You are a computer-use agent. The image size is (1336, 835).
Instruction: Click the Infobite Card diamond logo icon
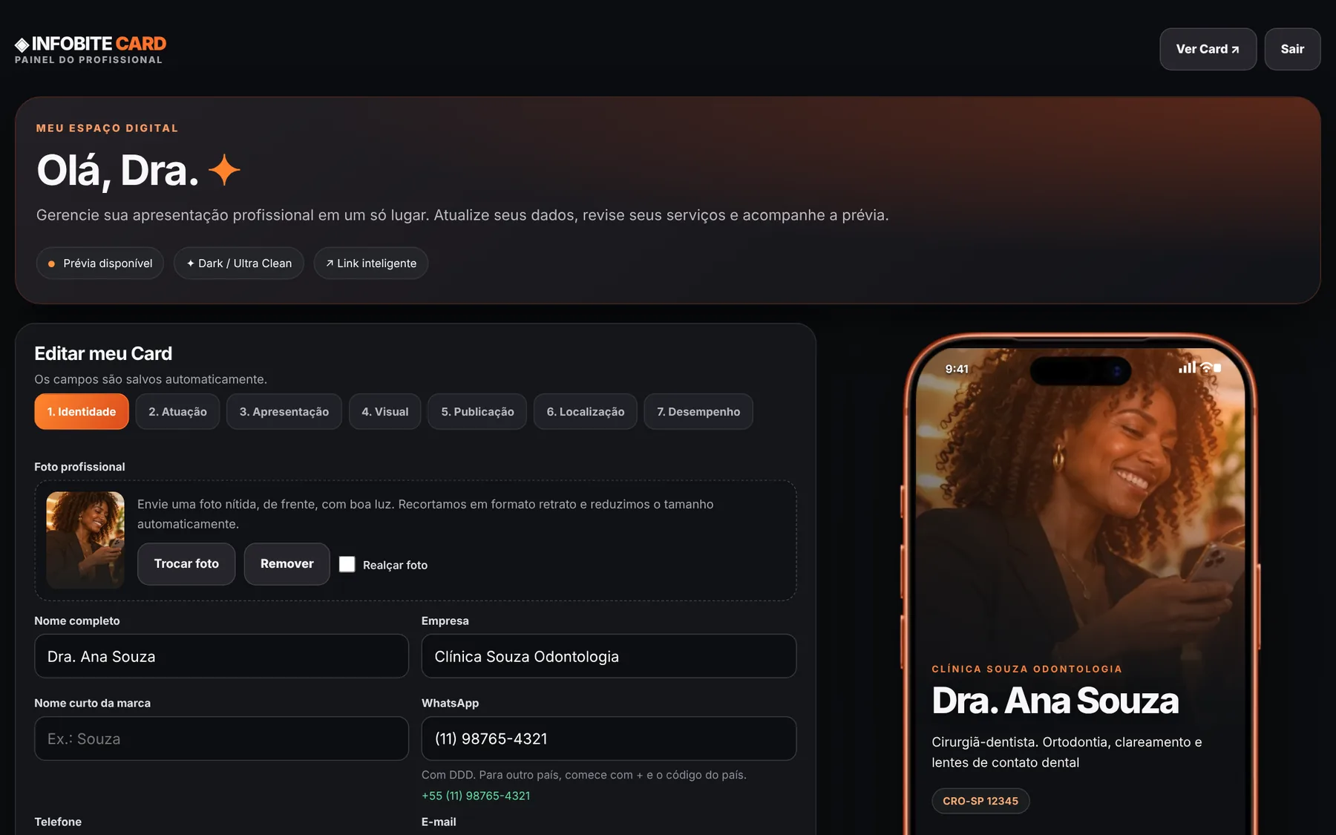tap(22, 45)
